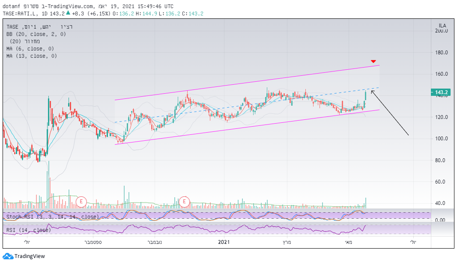457x264 pixels.
Task: Select the current price label 143.2
Action: 441,92
